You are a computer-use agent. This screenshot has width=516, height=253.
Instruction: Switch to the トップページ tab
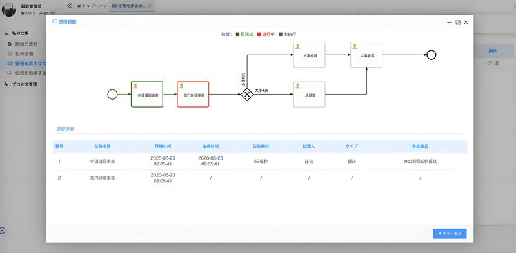(x=92, y=6)
